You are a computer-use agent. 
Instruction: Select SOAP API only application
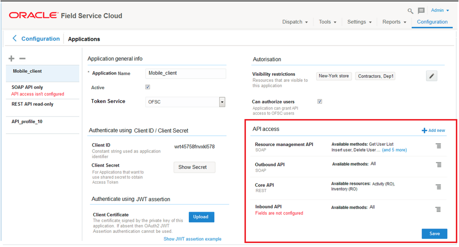tap(27, 87)
